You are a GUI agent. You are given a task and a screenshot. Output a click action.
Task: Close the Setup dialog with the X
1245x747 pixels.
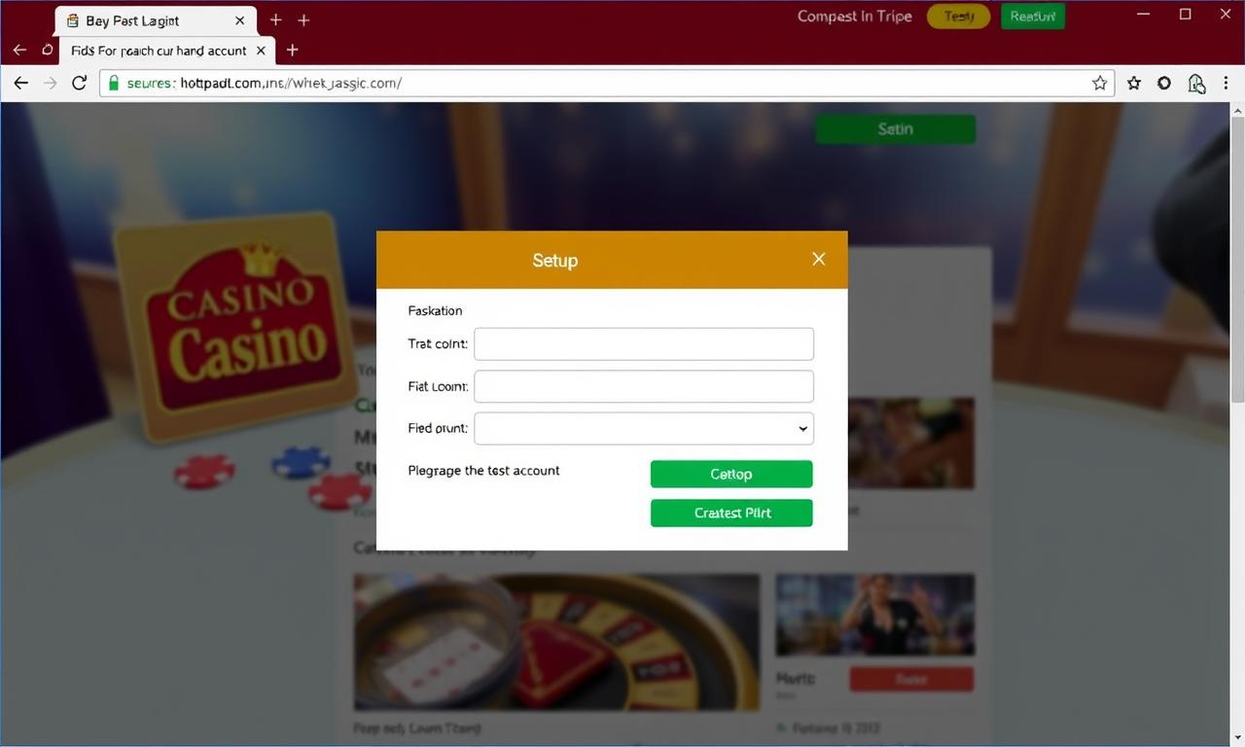pos(818,259)
